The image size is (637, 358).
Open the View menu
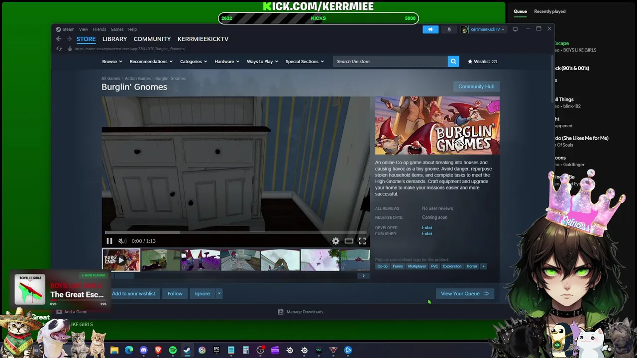84,29
